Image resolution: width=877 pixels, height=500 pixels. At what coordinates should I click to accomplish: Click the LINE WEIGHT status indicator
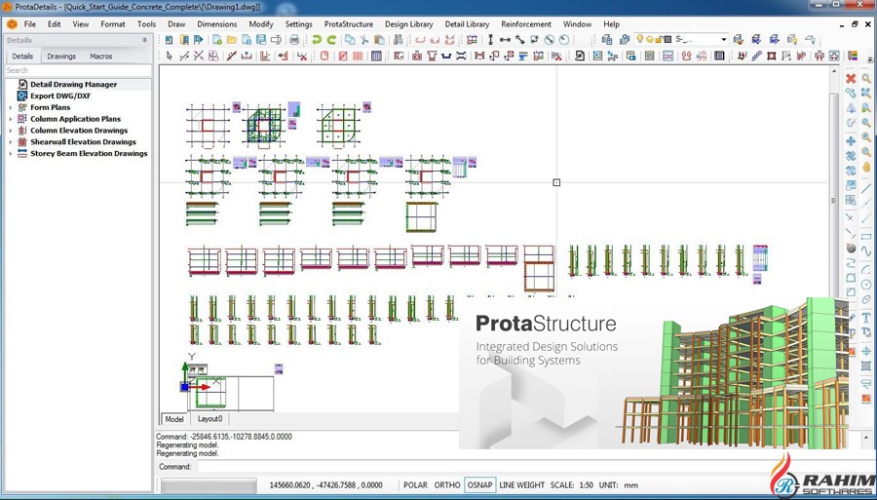click(522, 484)
